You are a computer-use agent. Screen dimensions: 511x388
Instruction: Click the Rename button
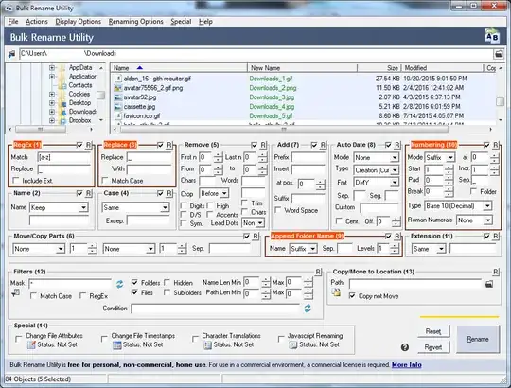coord(478,339)
